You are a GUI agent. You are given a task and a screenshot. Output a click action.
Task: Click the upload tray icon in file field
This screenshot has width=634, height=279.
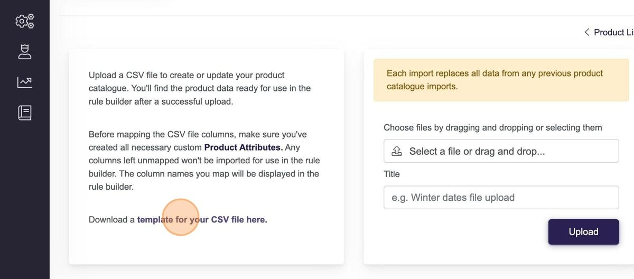396,151
